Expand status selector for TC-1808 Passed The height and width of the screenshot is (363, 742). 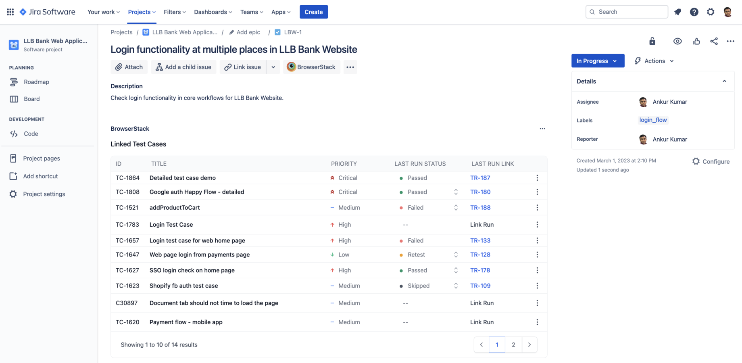[x=456, y=192]
